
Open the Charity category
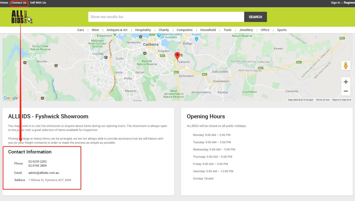click(x=164, y=30)
